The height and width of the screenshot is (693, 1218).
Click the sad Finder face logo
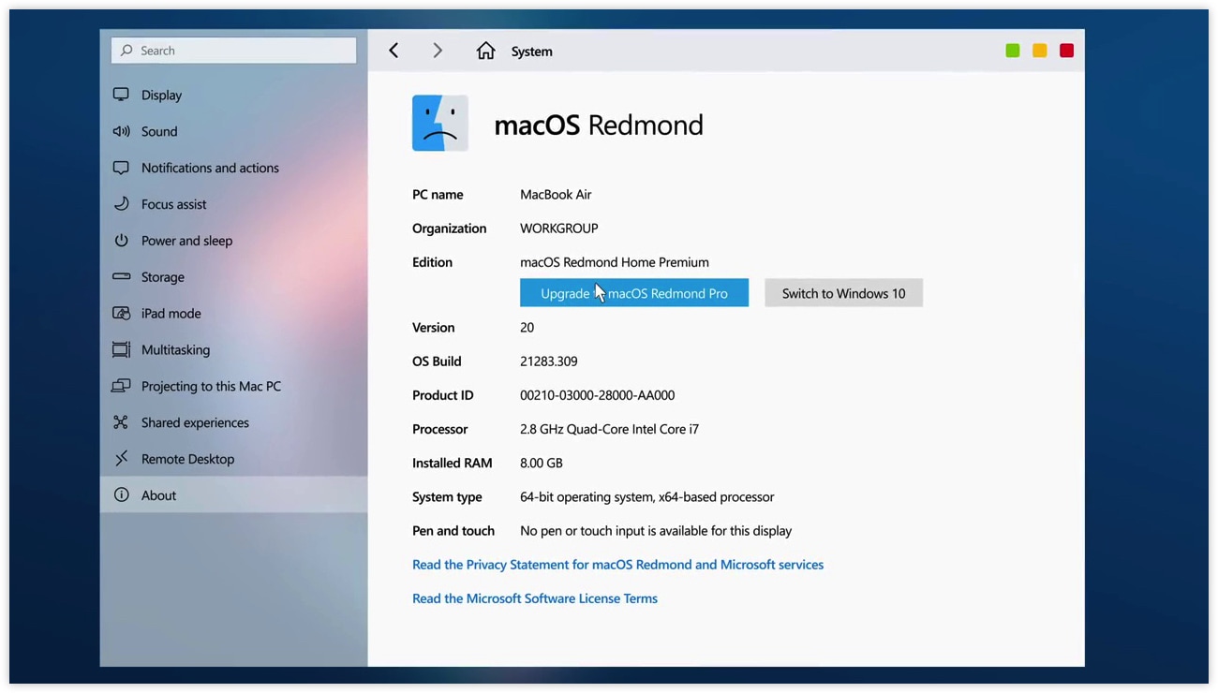click(440, 123)
